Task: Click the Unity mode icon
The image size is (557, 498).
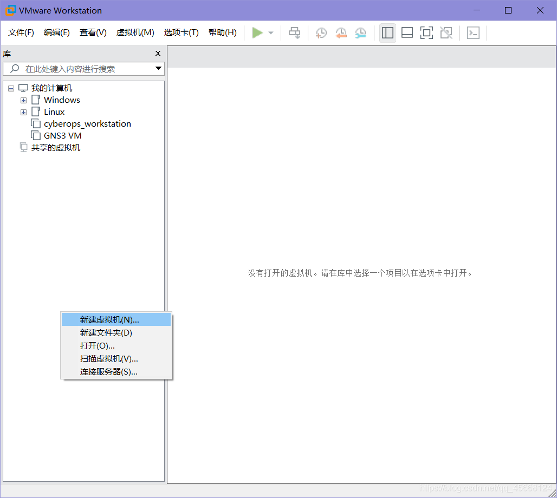Action: click(x=446, y=32)
